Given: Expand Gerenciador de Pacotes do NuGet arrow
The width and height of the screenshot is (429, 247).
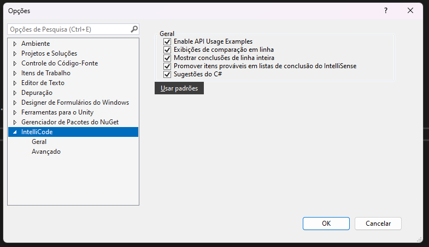Looking at the screenshot, I should coord(15,122).
